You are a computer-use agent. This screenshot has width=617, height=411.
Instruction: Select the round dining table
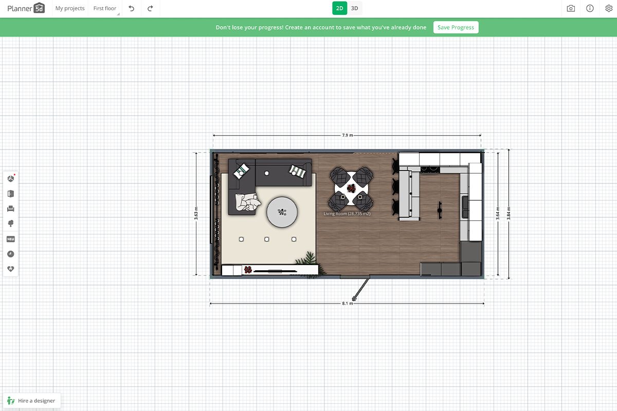point(351,189)
